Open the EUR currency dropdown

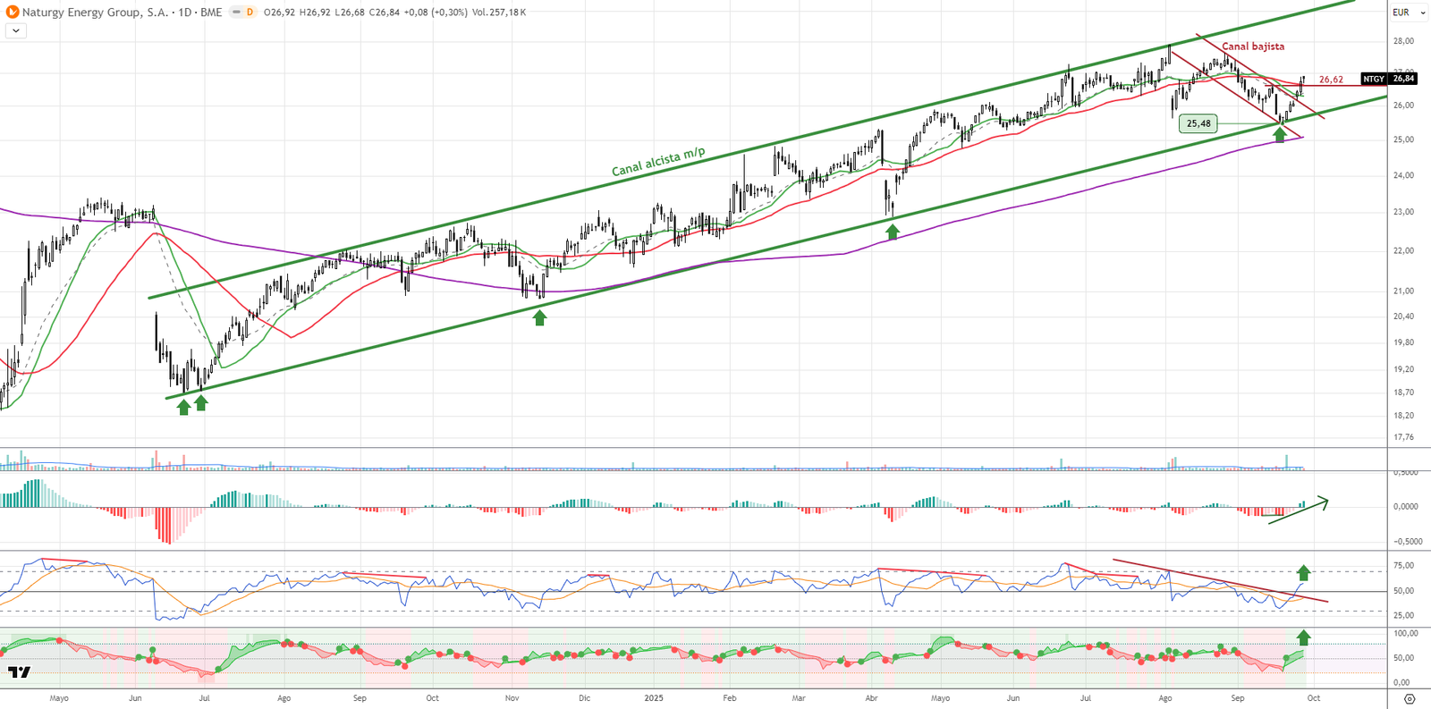click(1409, 13)
